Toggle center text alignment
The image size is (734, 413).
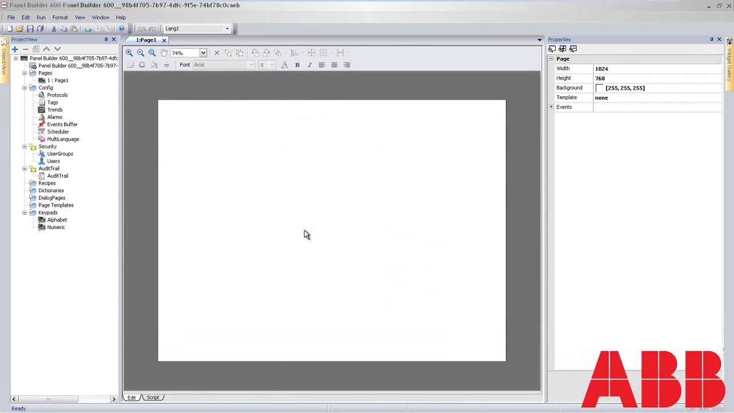[x=334, y=65]
